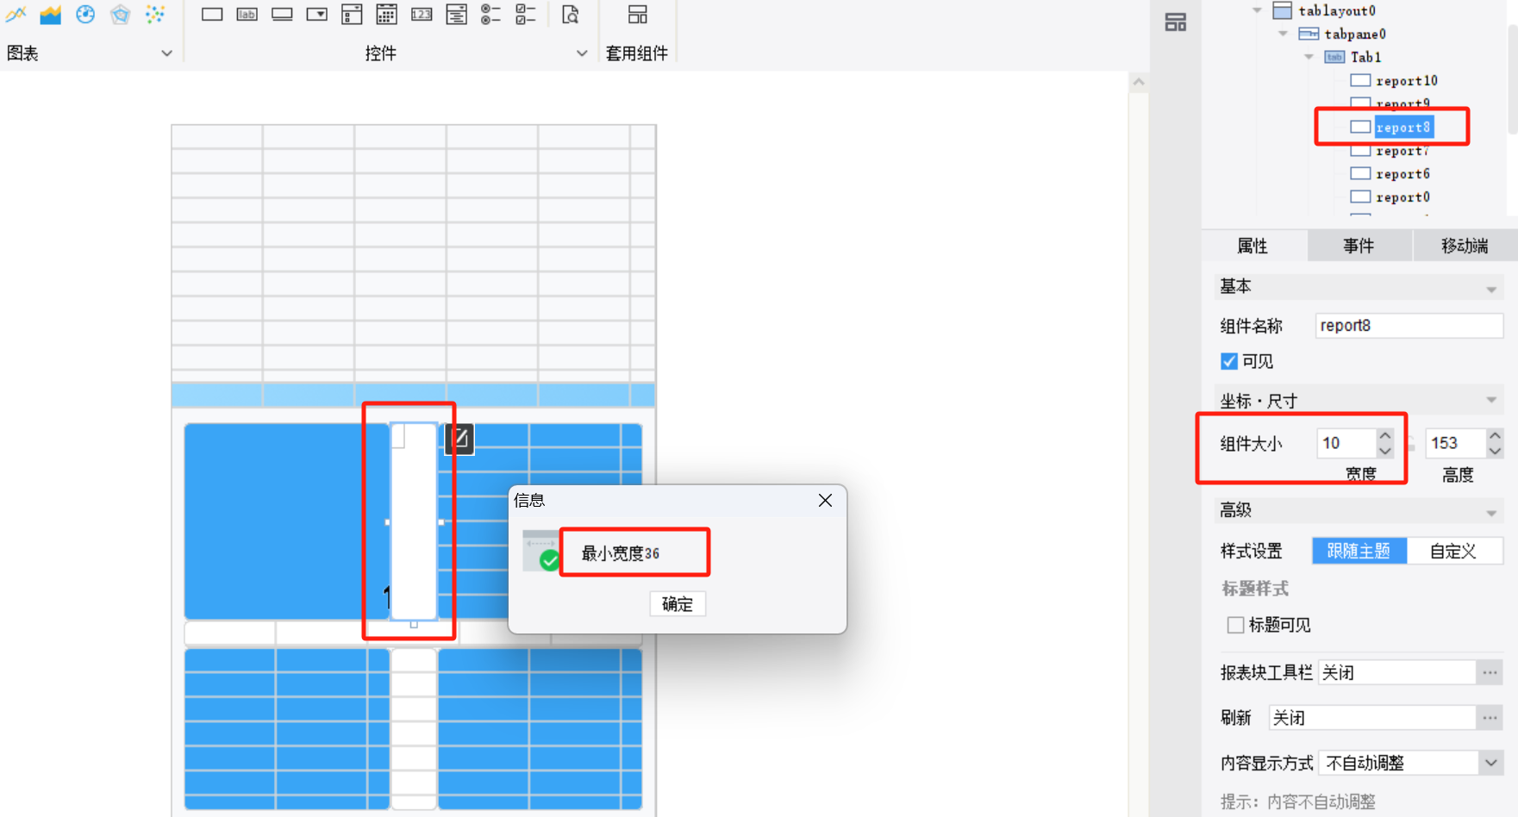Insert a radar chart component
This screenshot has width=1518, height=817.
[x=120, y=14]
